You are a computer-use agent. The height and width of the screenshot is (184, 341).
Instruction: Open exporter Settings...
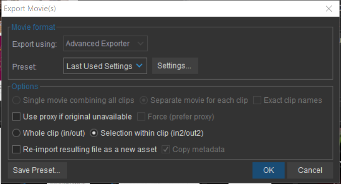[175, 66]
